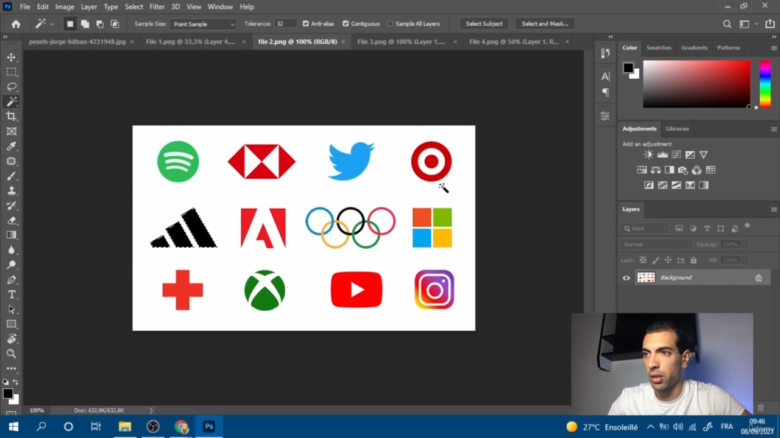Add a Curves adjustment
780x438 pixels.
point(676,155)
